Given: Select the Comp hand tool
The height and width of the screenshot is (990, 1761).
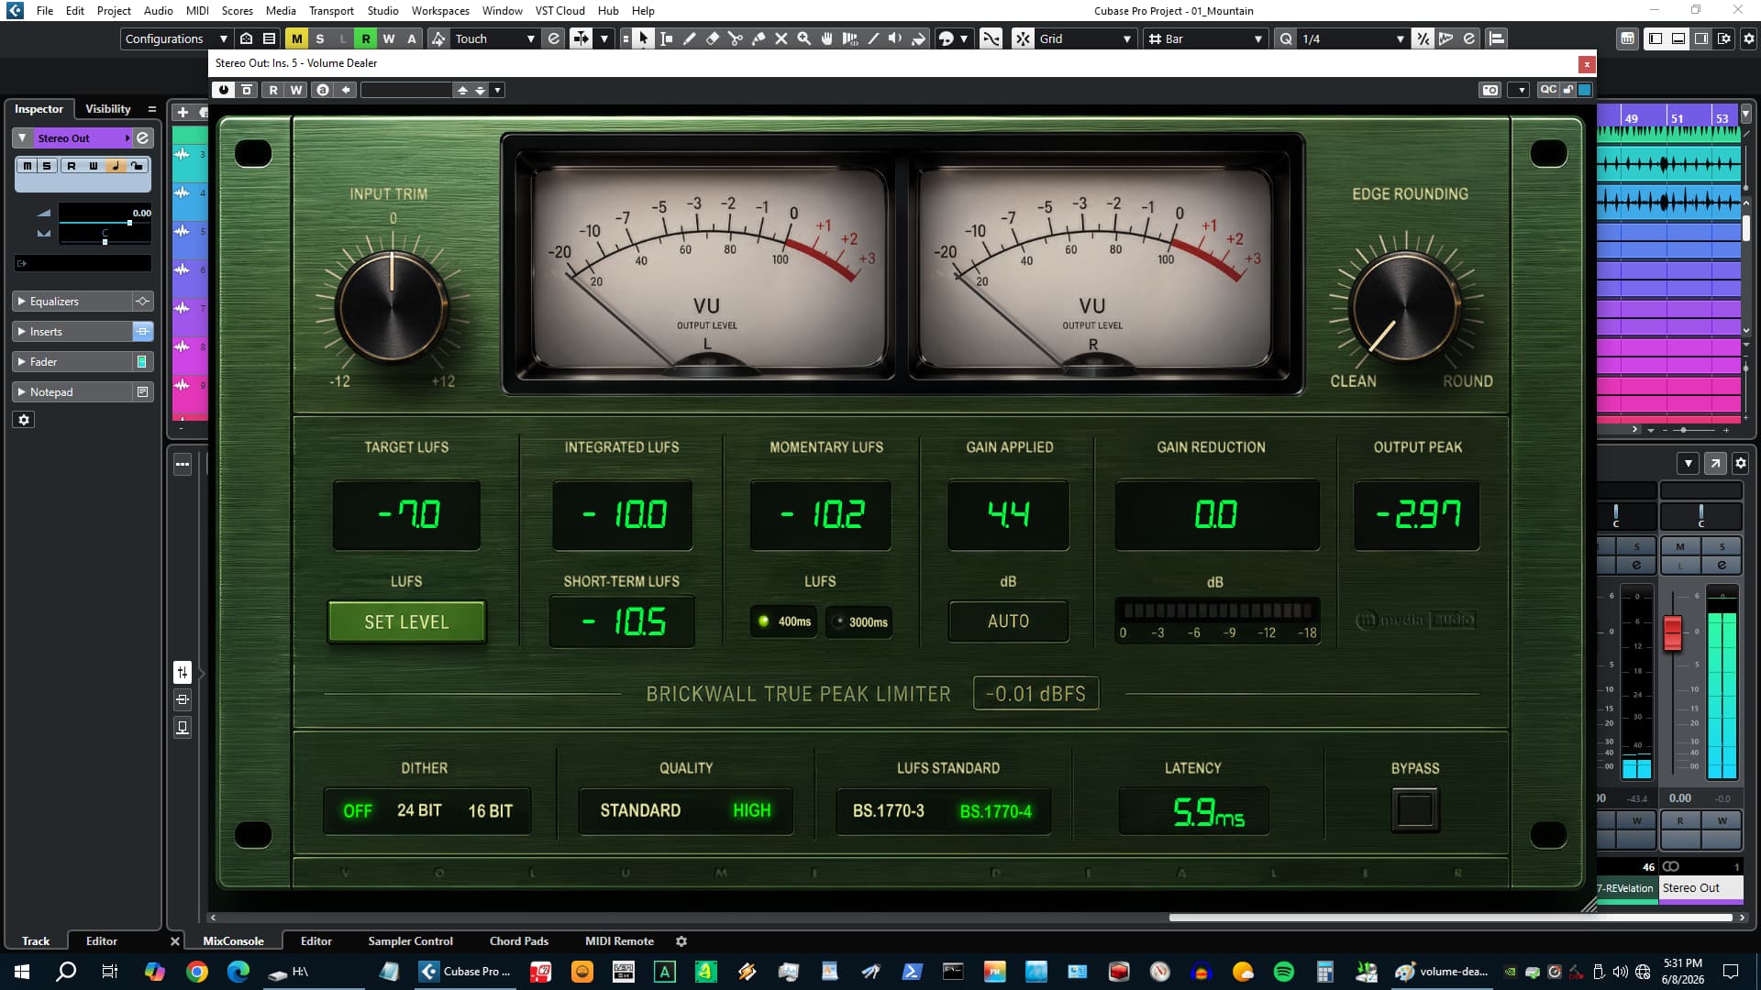Looking at the screenshot, I should [x=827, y=38].
